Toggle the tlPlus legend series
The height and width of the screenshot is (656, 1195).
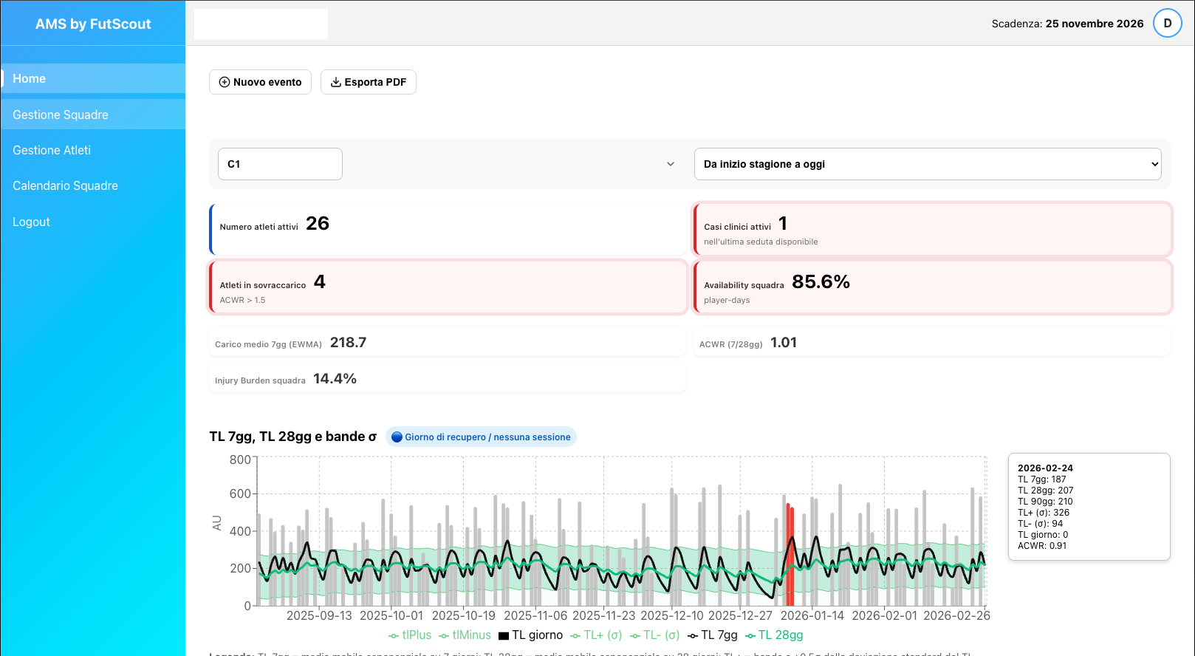410,635
